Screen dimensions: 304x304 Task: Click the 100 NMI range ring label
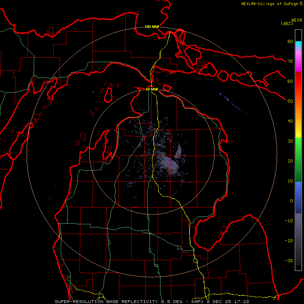(x=152, y=27)
